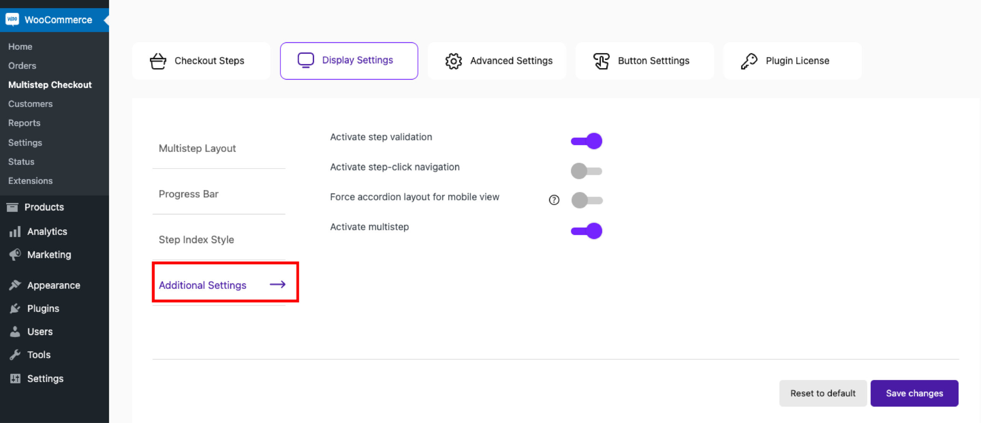
Task: Click the Plugin License key icon
Action: pos(749,61)
